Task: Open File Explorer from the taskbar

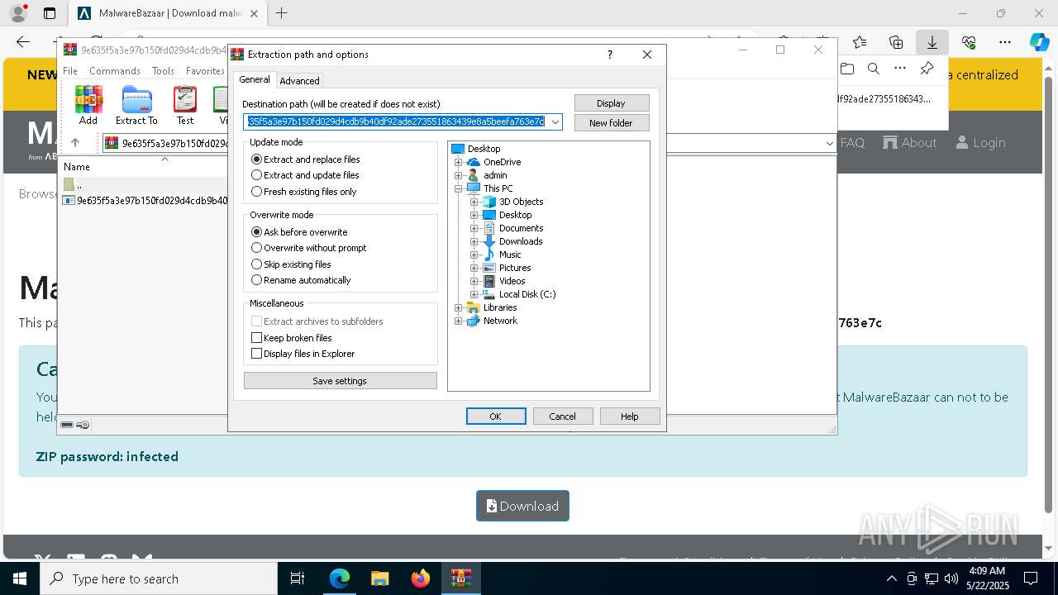Action: [379, 578]
